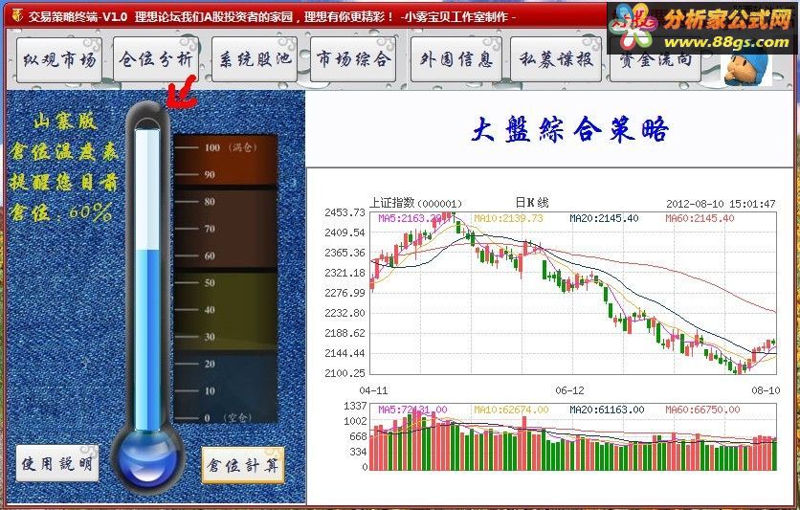Click the 40 scale mark
This screenshot has width=800, height=510.
point(210,310)
